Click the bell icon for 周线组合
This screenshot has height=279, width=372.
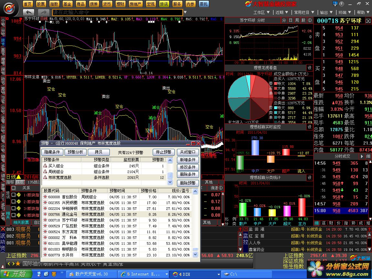[x=45, y=171]
